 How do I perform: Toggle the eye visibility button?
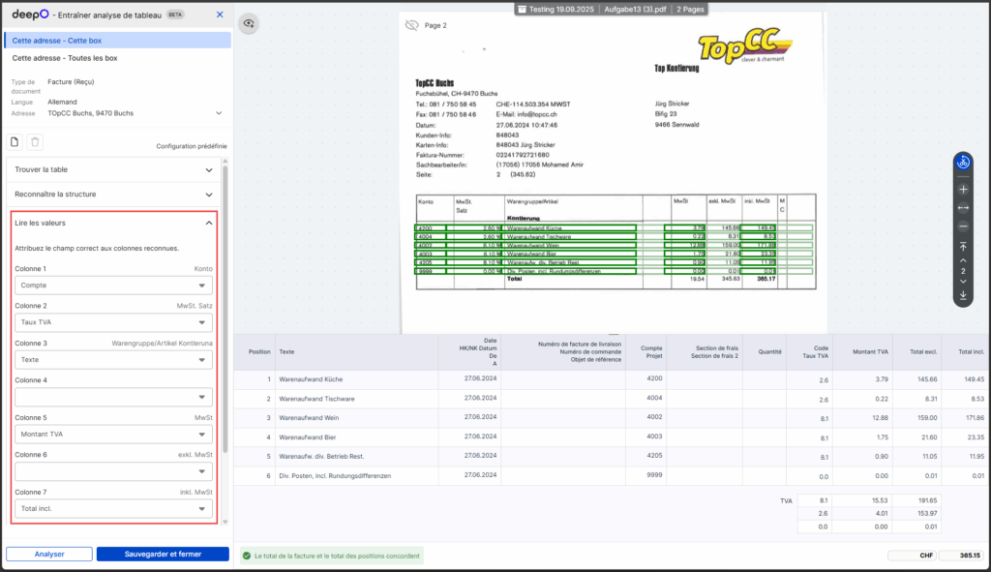[x=249, y=23]
